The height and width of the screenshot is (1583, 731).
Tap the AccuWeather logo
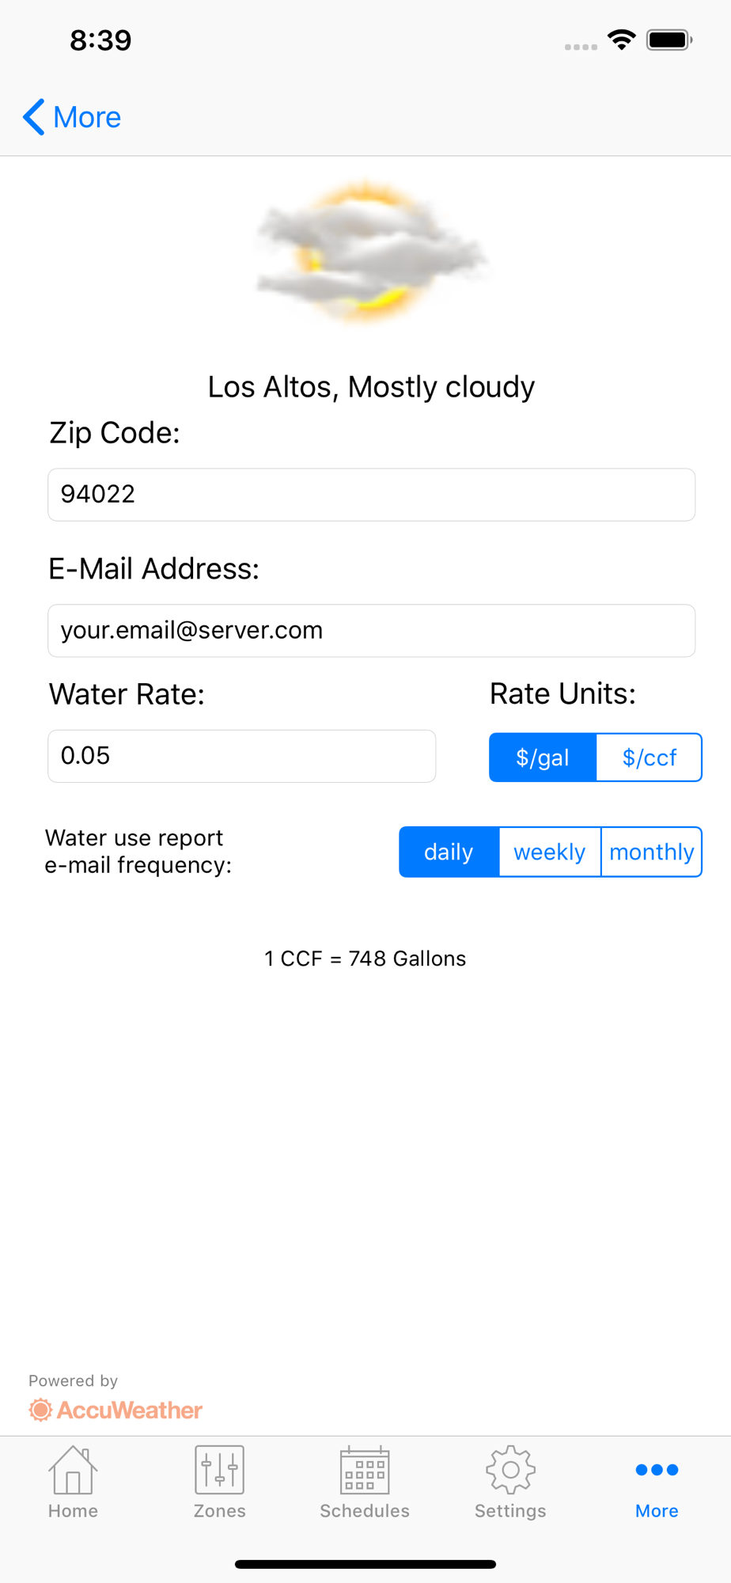click(116, 1410)
